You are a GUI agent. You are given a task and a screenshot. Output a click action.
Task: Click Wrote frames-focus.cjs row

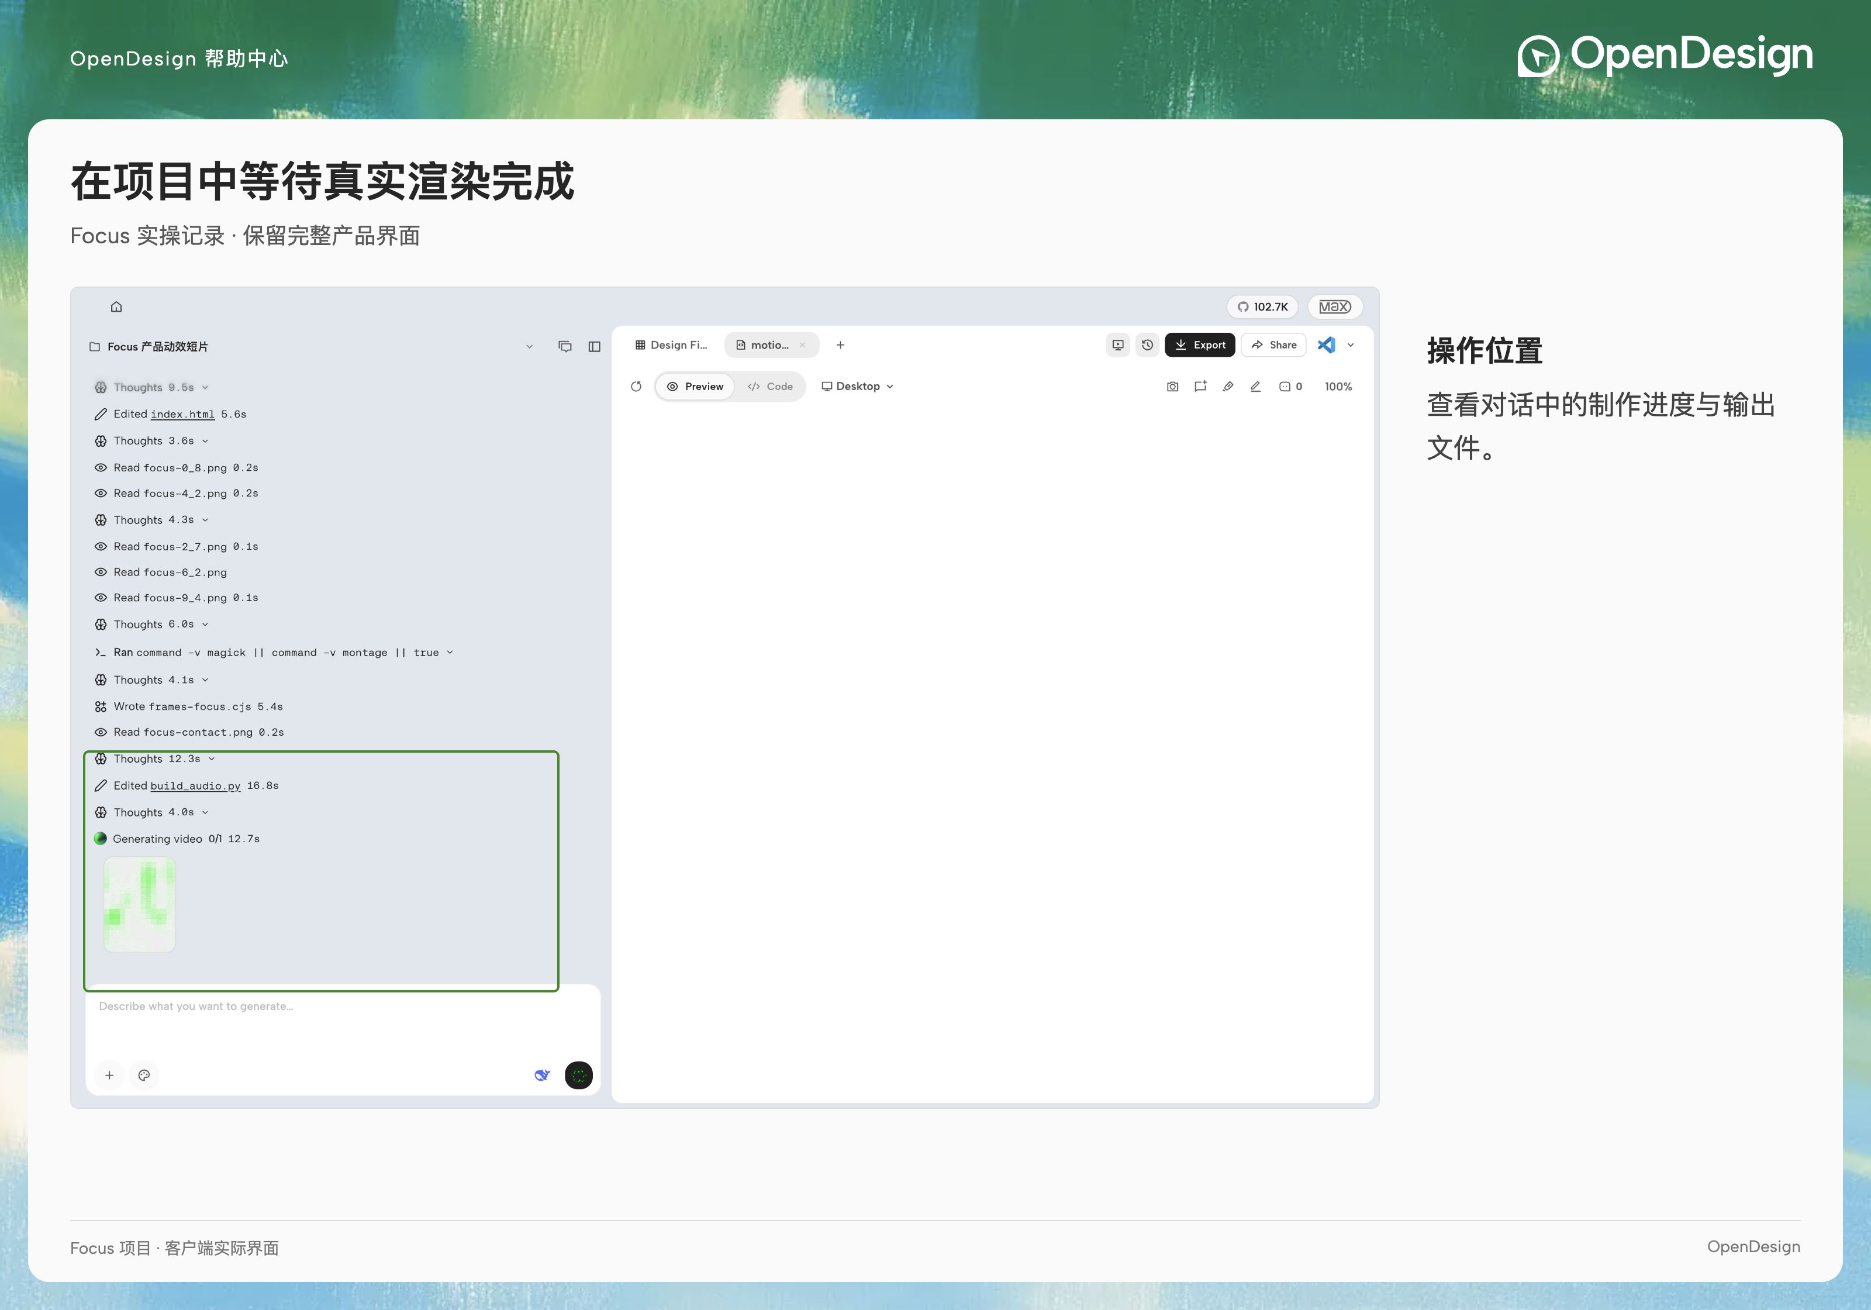click(x=188, y=707)
